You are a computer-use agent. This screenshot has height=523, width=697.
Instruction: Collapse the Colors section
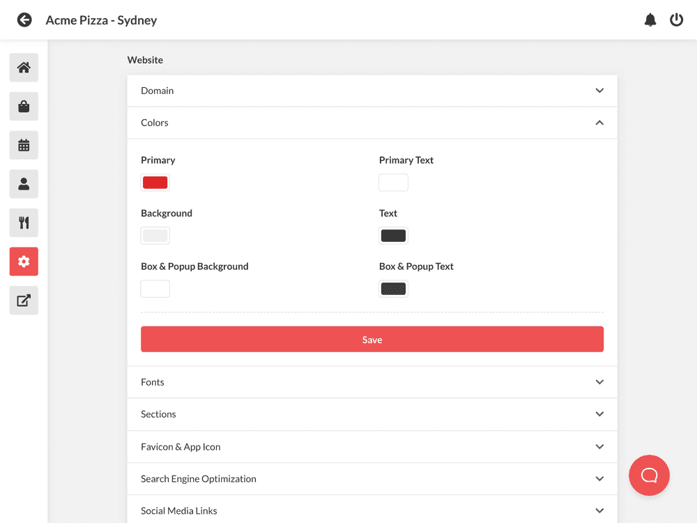point(372,123)
